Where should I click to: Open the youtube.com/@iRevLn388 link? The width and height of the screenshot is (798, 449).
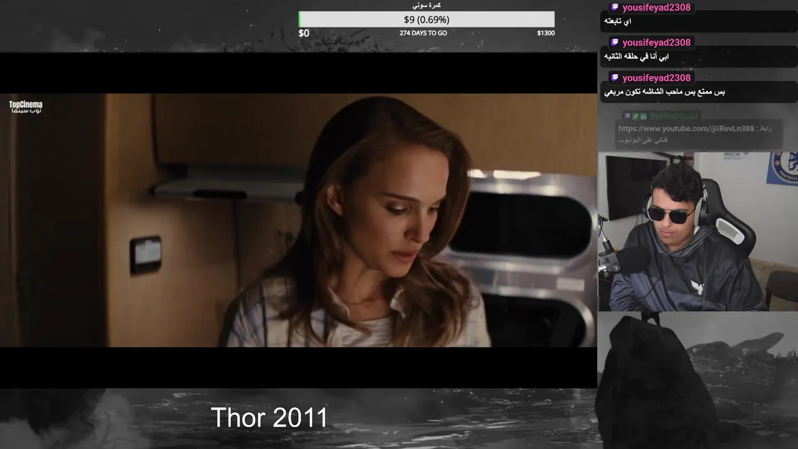(686, 128)
